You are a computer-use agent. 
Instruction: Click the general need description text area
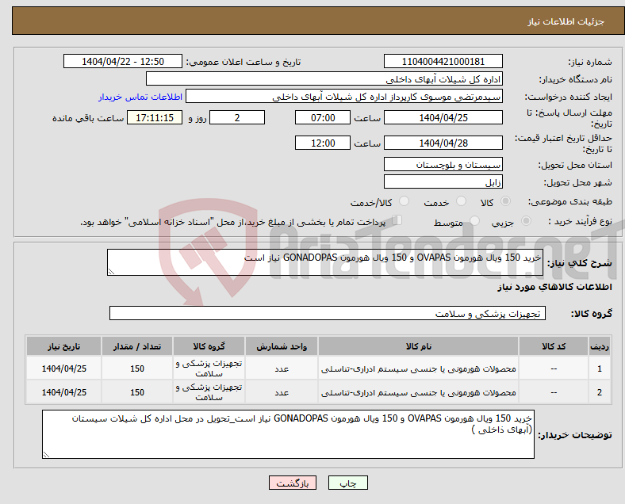point(325,262)
